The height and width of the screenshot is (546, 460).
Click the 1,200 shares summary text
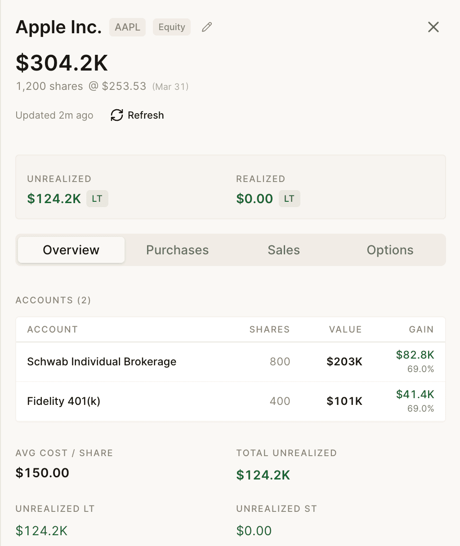click(49, 86)
